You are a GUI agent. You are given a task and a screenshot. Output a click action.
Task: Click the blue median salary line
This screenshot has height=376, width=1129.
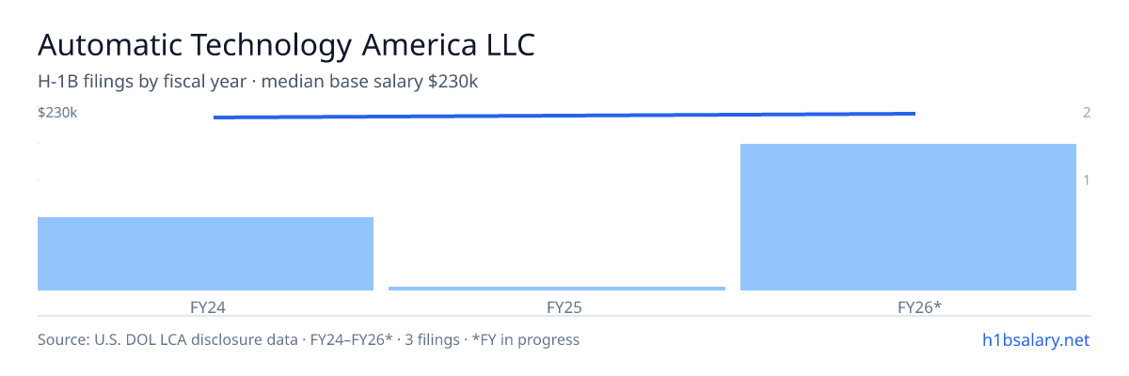pyautogui.click(x=564, y=116)
